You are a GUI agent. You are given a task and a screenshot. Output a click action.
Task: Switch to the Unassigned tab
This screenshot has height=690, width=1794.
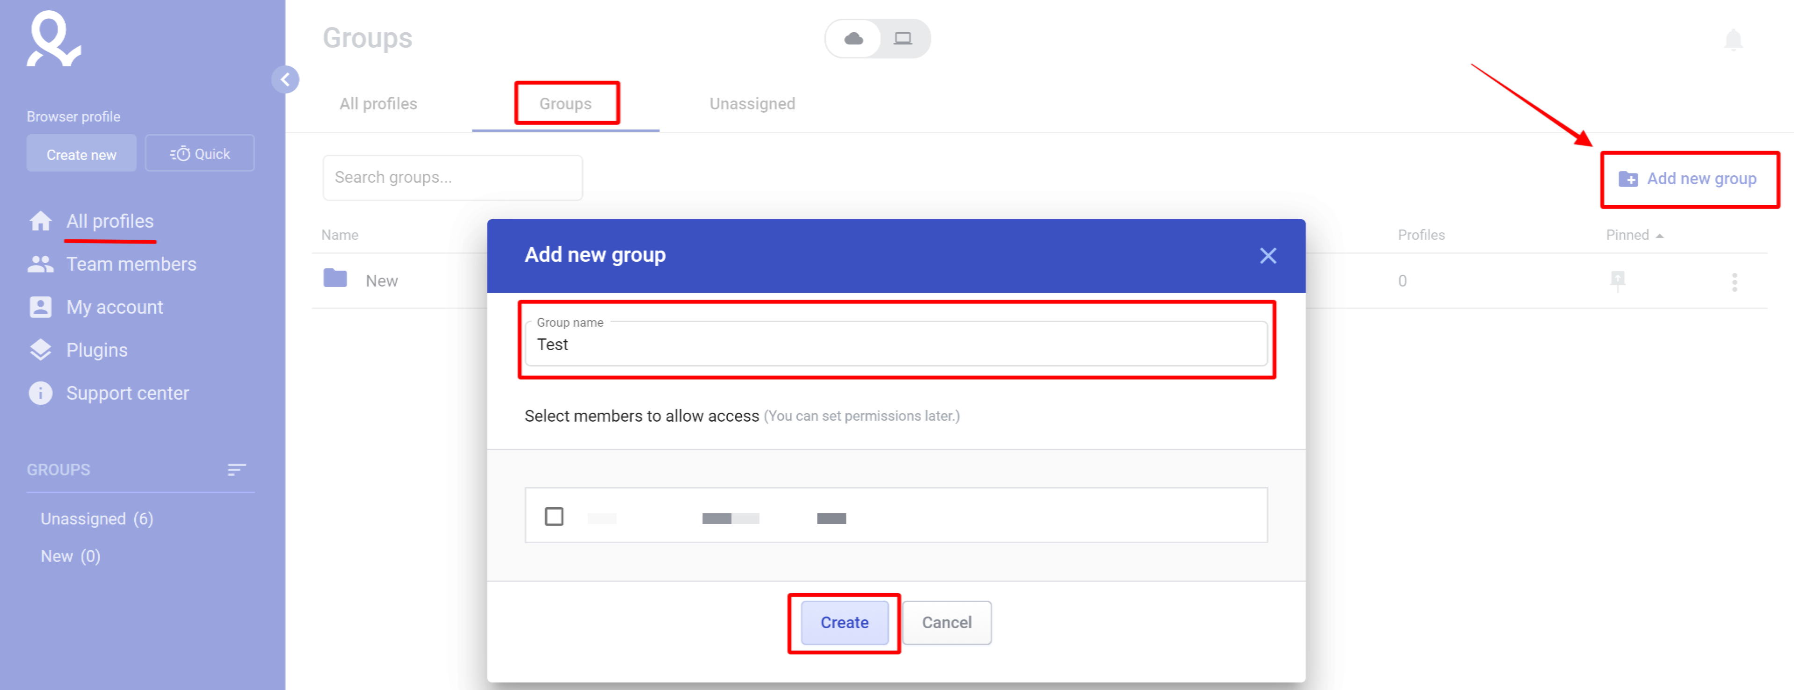click(752, 104)
